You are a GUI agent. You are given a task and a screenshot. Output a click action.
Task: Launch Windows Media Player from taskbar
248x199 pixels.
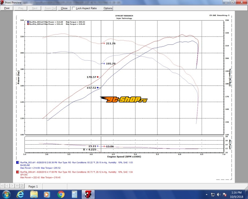point(46,195)
